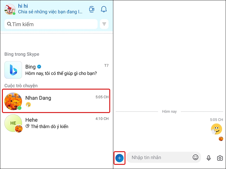Click the search magnifier icon
Viewport: 226px width, 169px height.
[9, 24]
